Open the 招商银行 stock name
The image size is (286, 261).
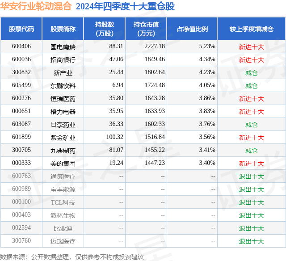click(63, 59)
